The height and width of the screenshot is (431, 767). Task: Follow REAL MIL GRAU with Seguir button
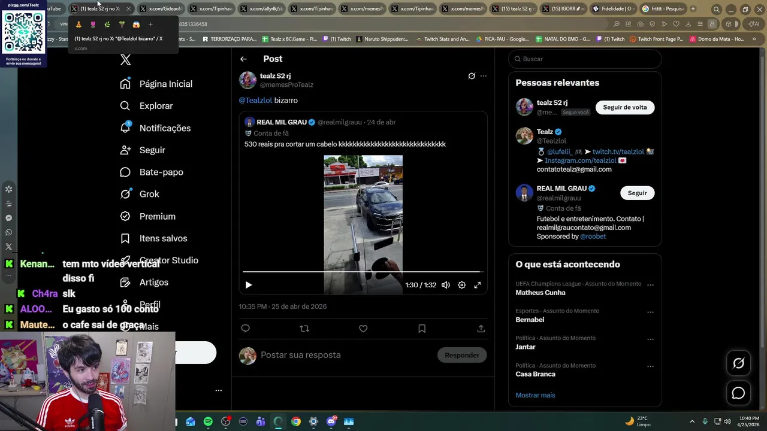pyautogui.click(x=638, y=193)
